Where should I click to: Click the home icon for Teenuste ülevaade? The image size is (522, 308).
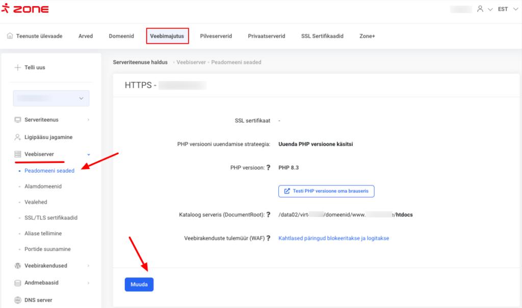10,36
